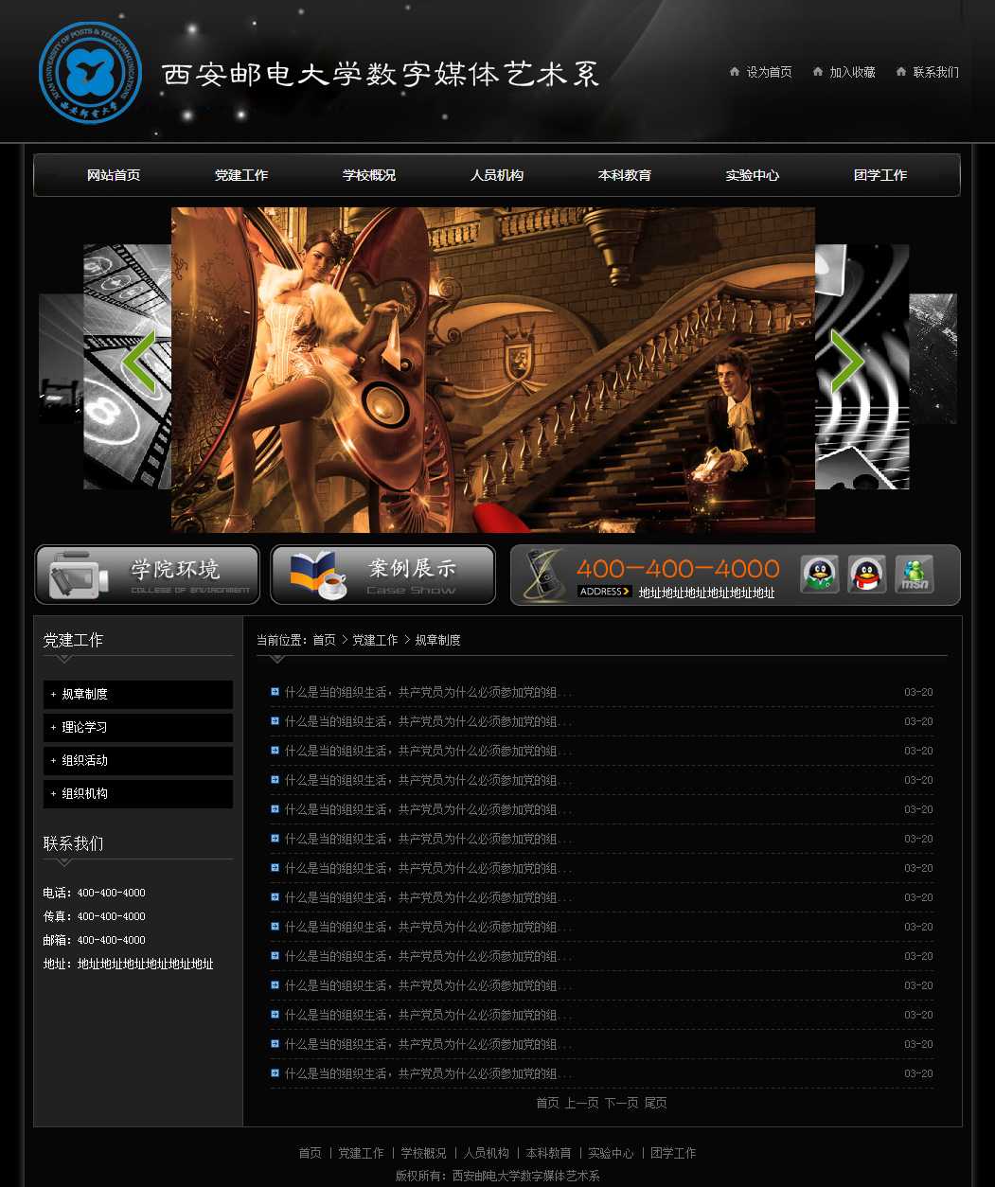
Task: Click the green right carousel arrow
Action: coord(846,362)
